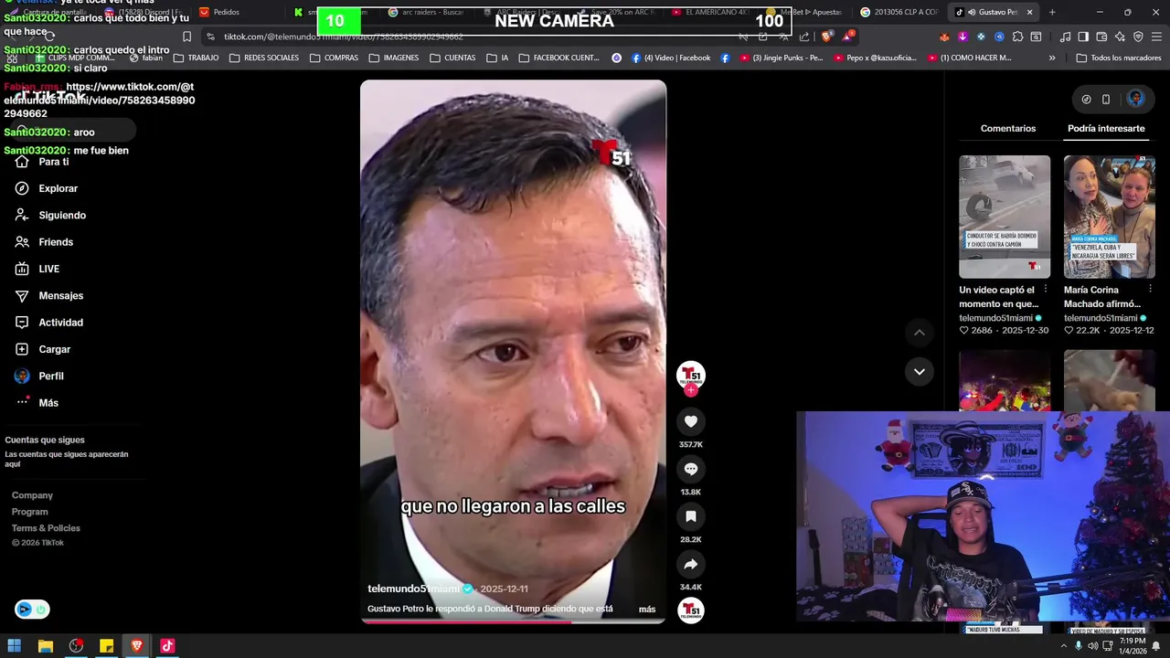Like the video with the heart icon
Viewport: 1170px width, 658px height.
click(x=690, y=421)
